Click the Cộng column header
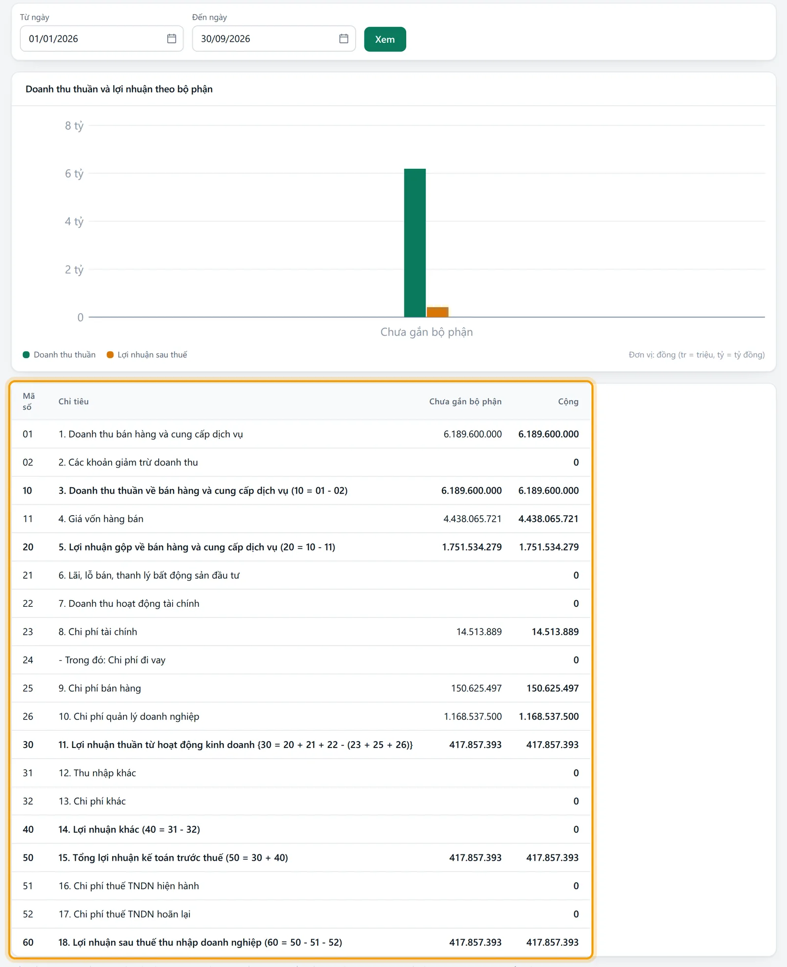787x967 pixels. coord(568,402)
